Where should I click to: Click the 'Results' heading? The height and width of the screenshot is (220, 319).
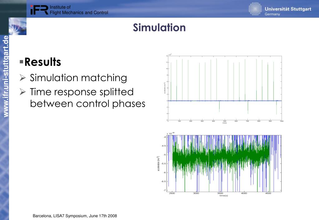click(x=43, y=62)
